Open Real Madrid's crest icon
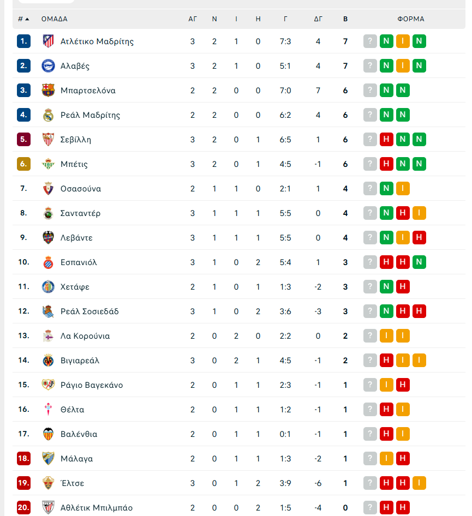Image resolution: width=472 pixels, height=516 pixels. click(48, 115)
